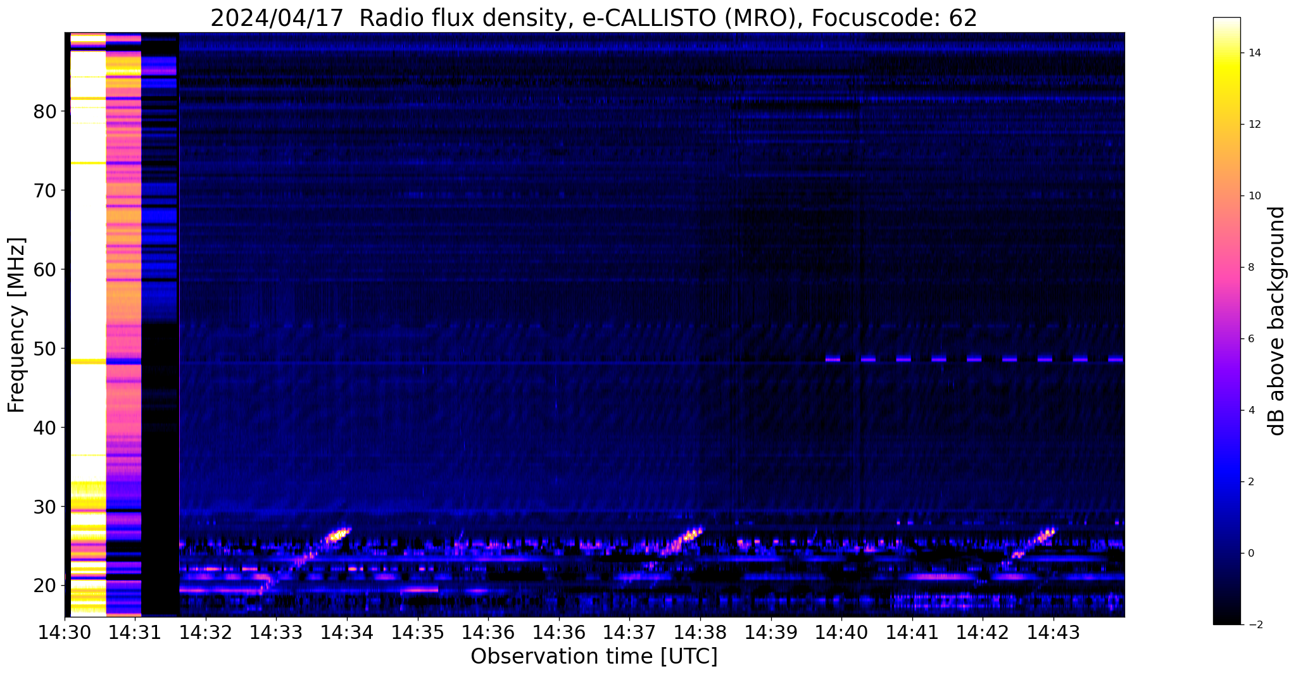This screenshot has width=1296, height=675.
Task: Click the colorbar tick value 6
Action: 1250,339
